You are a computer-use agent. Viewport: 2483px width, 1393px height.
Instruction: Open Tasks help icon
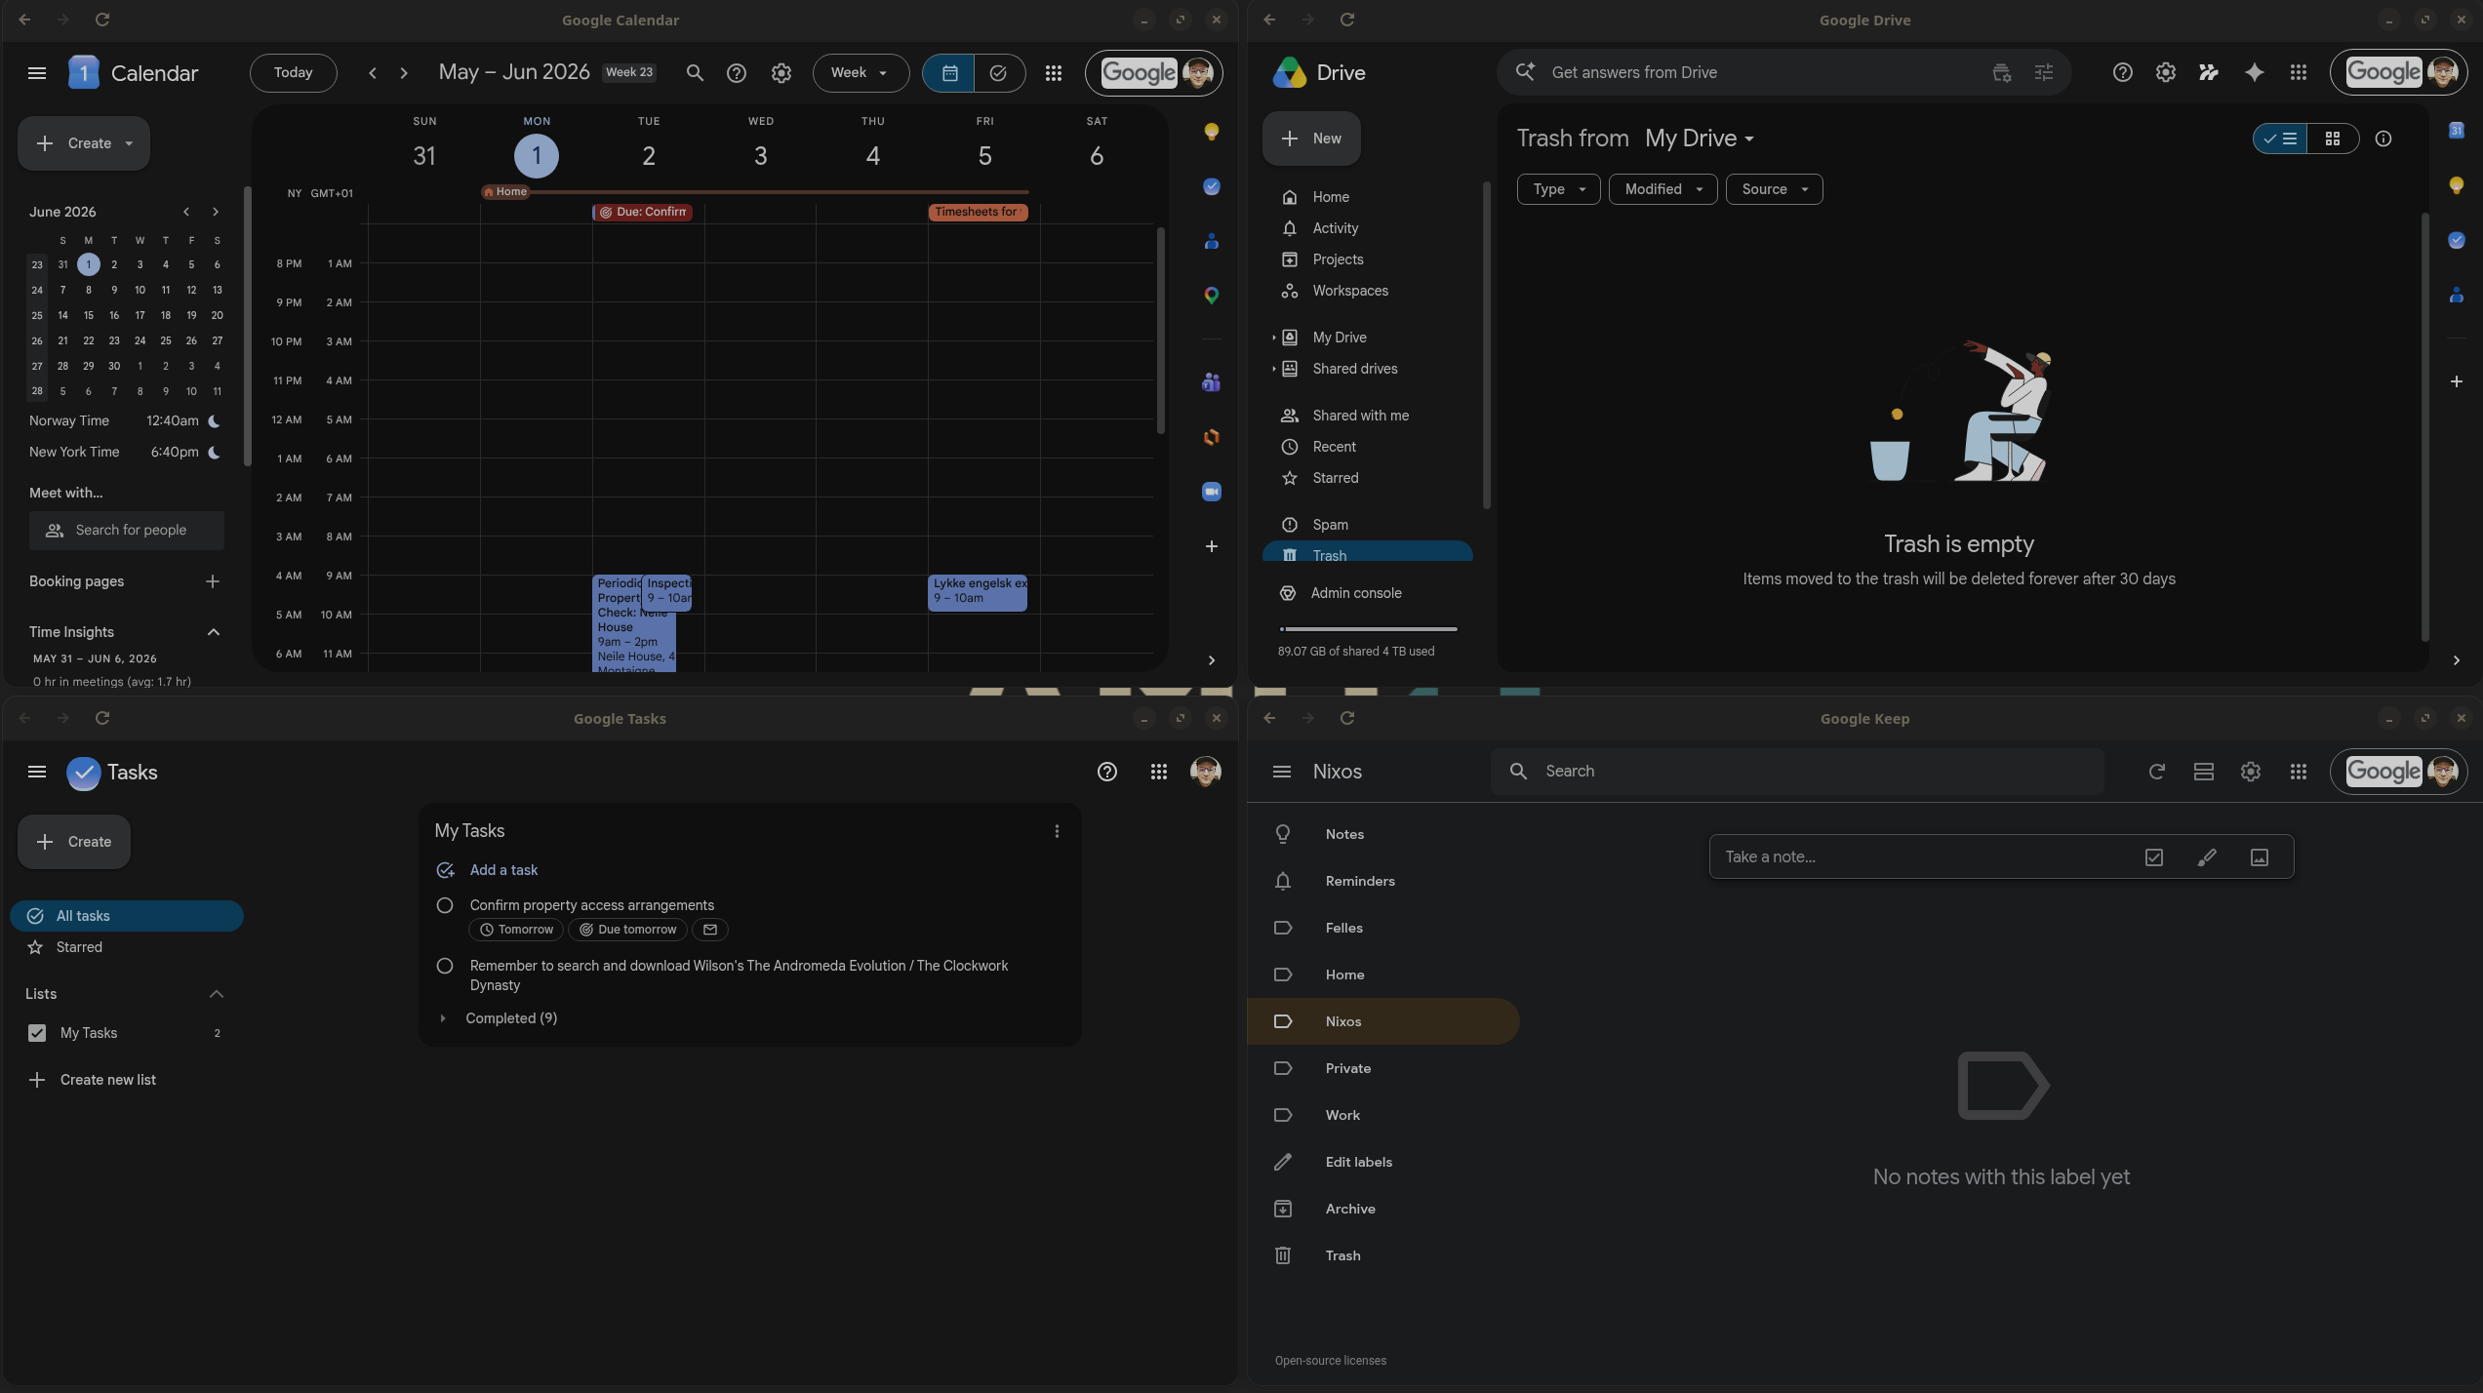pos(1107,772)
